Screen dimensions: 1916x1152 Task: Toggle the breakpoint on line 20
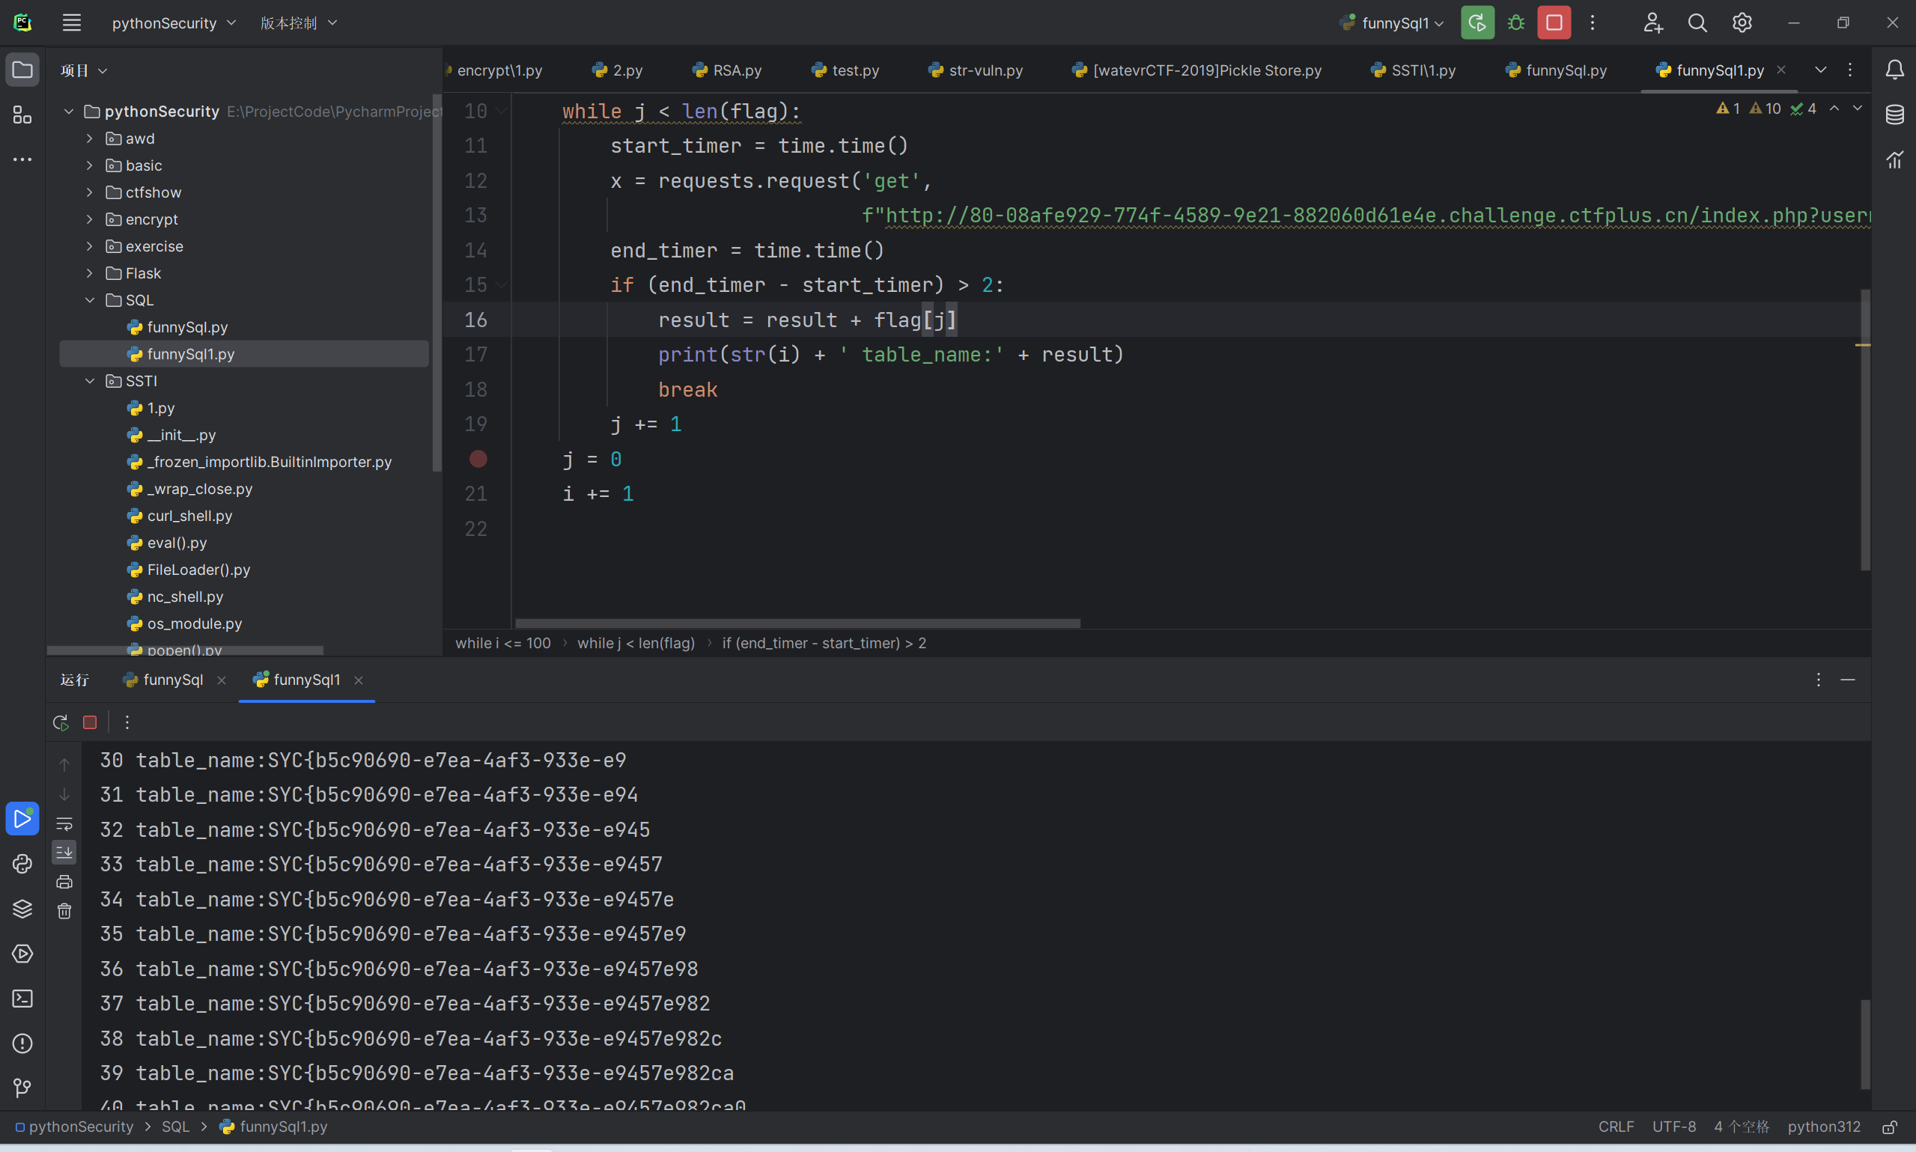coord(478,459)
